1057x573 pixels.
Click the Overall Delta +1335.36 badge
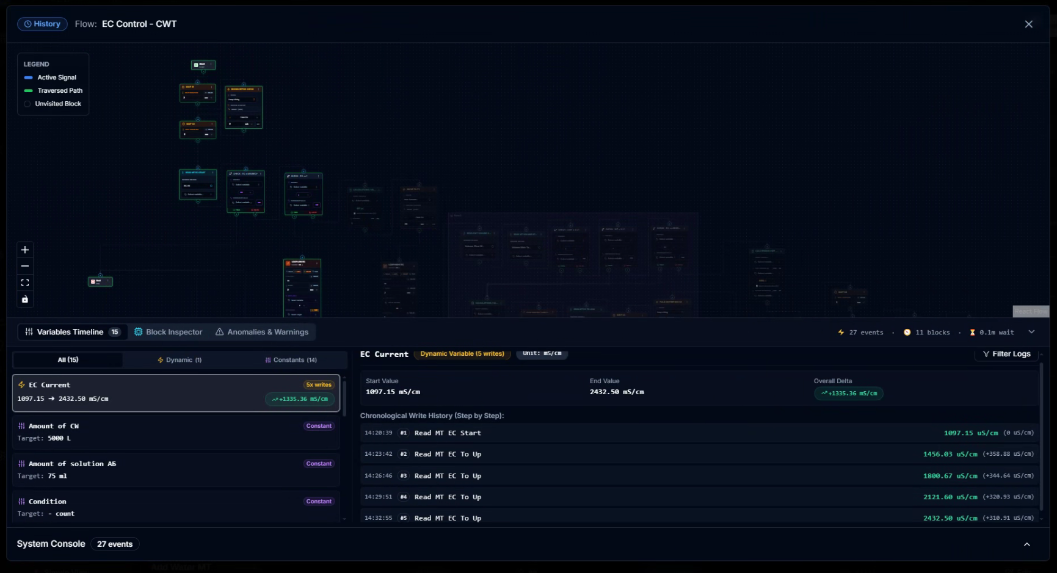tap(849, 394)
